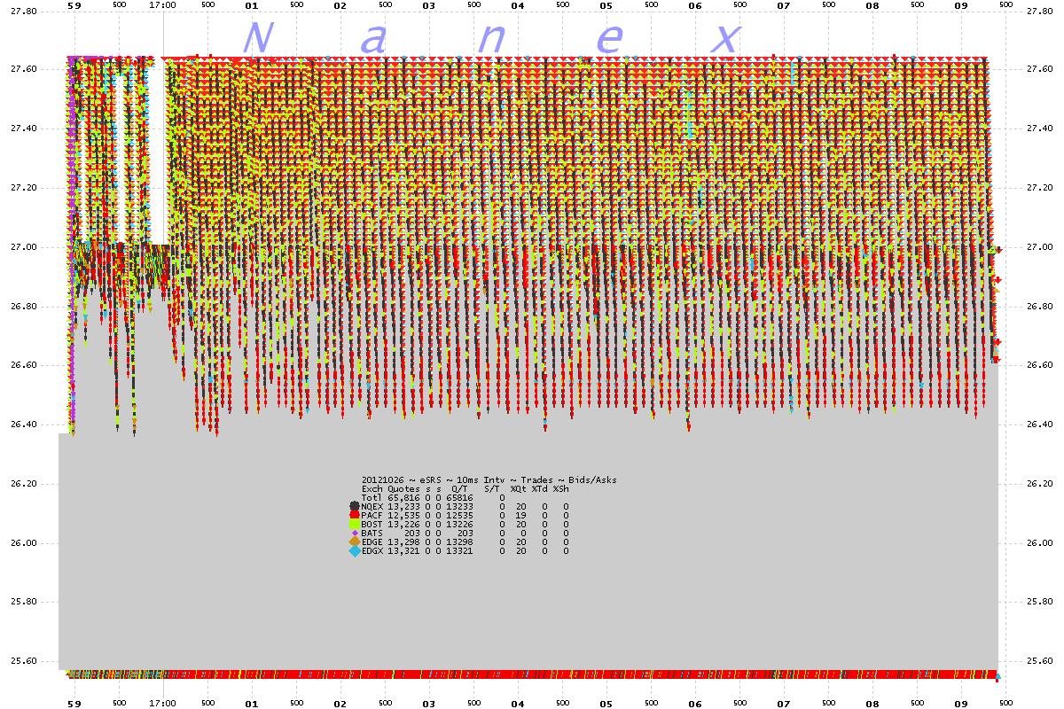Screen dimensions: 1064x709
Task: Click the 'NQEX' exchange name in the legend
Action: pos(372,506)
